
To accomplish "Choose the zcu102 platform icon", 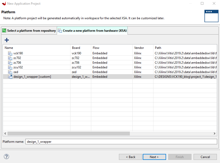I will 10,67.
